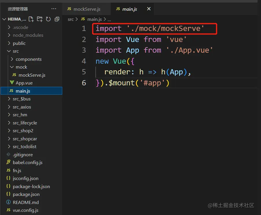The height and width of the screenshot is (215, 261).
Task: Click line number 6 in the gutter
Action: click(x=84, y=83)
